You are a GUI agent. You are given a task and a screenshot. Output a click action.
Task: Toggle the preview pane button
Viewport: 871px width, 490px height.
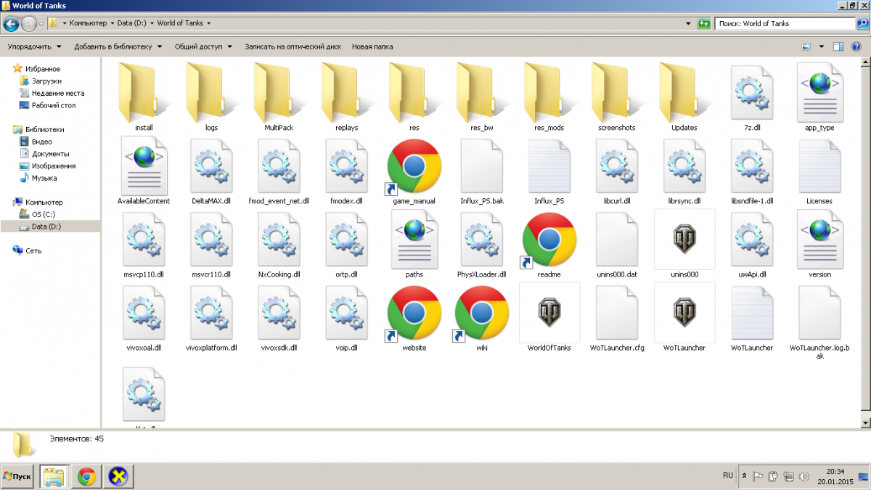[x=838, y=46]
